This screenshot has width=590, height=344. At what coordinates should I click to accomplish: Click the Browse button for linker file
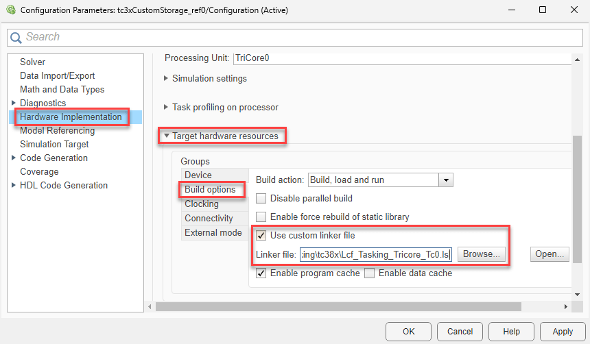coord(482,254)
